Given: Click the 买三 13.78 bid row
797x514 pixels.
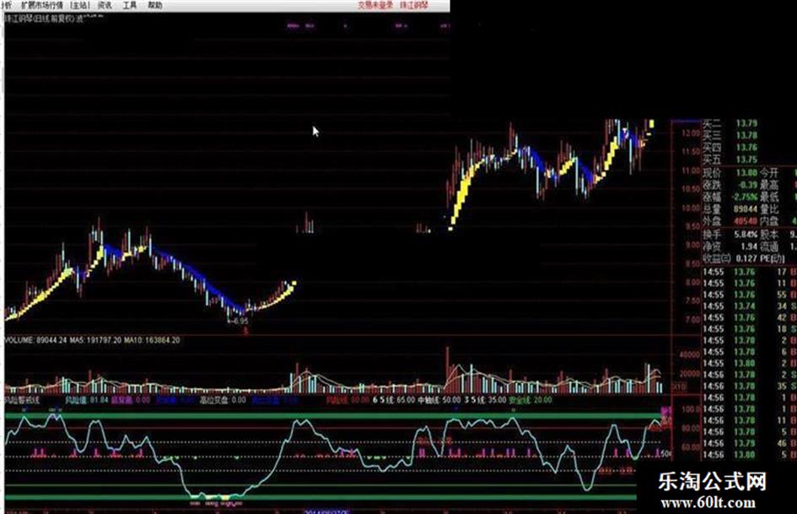Looking at the screenshot, I should [x=730, y=136].
